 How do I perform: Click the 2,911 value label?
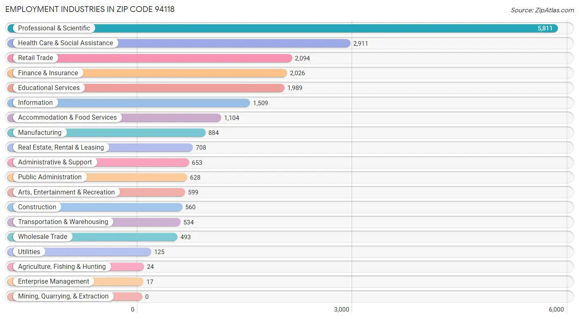click(361, 44)
